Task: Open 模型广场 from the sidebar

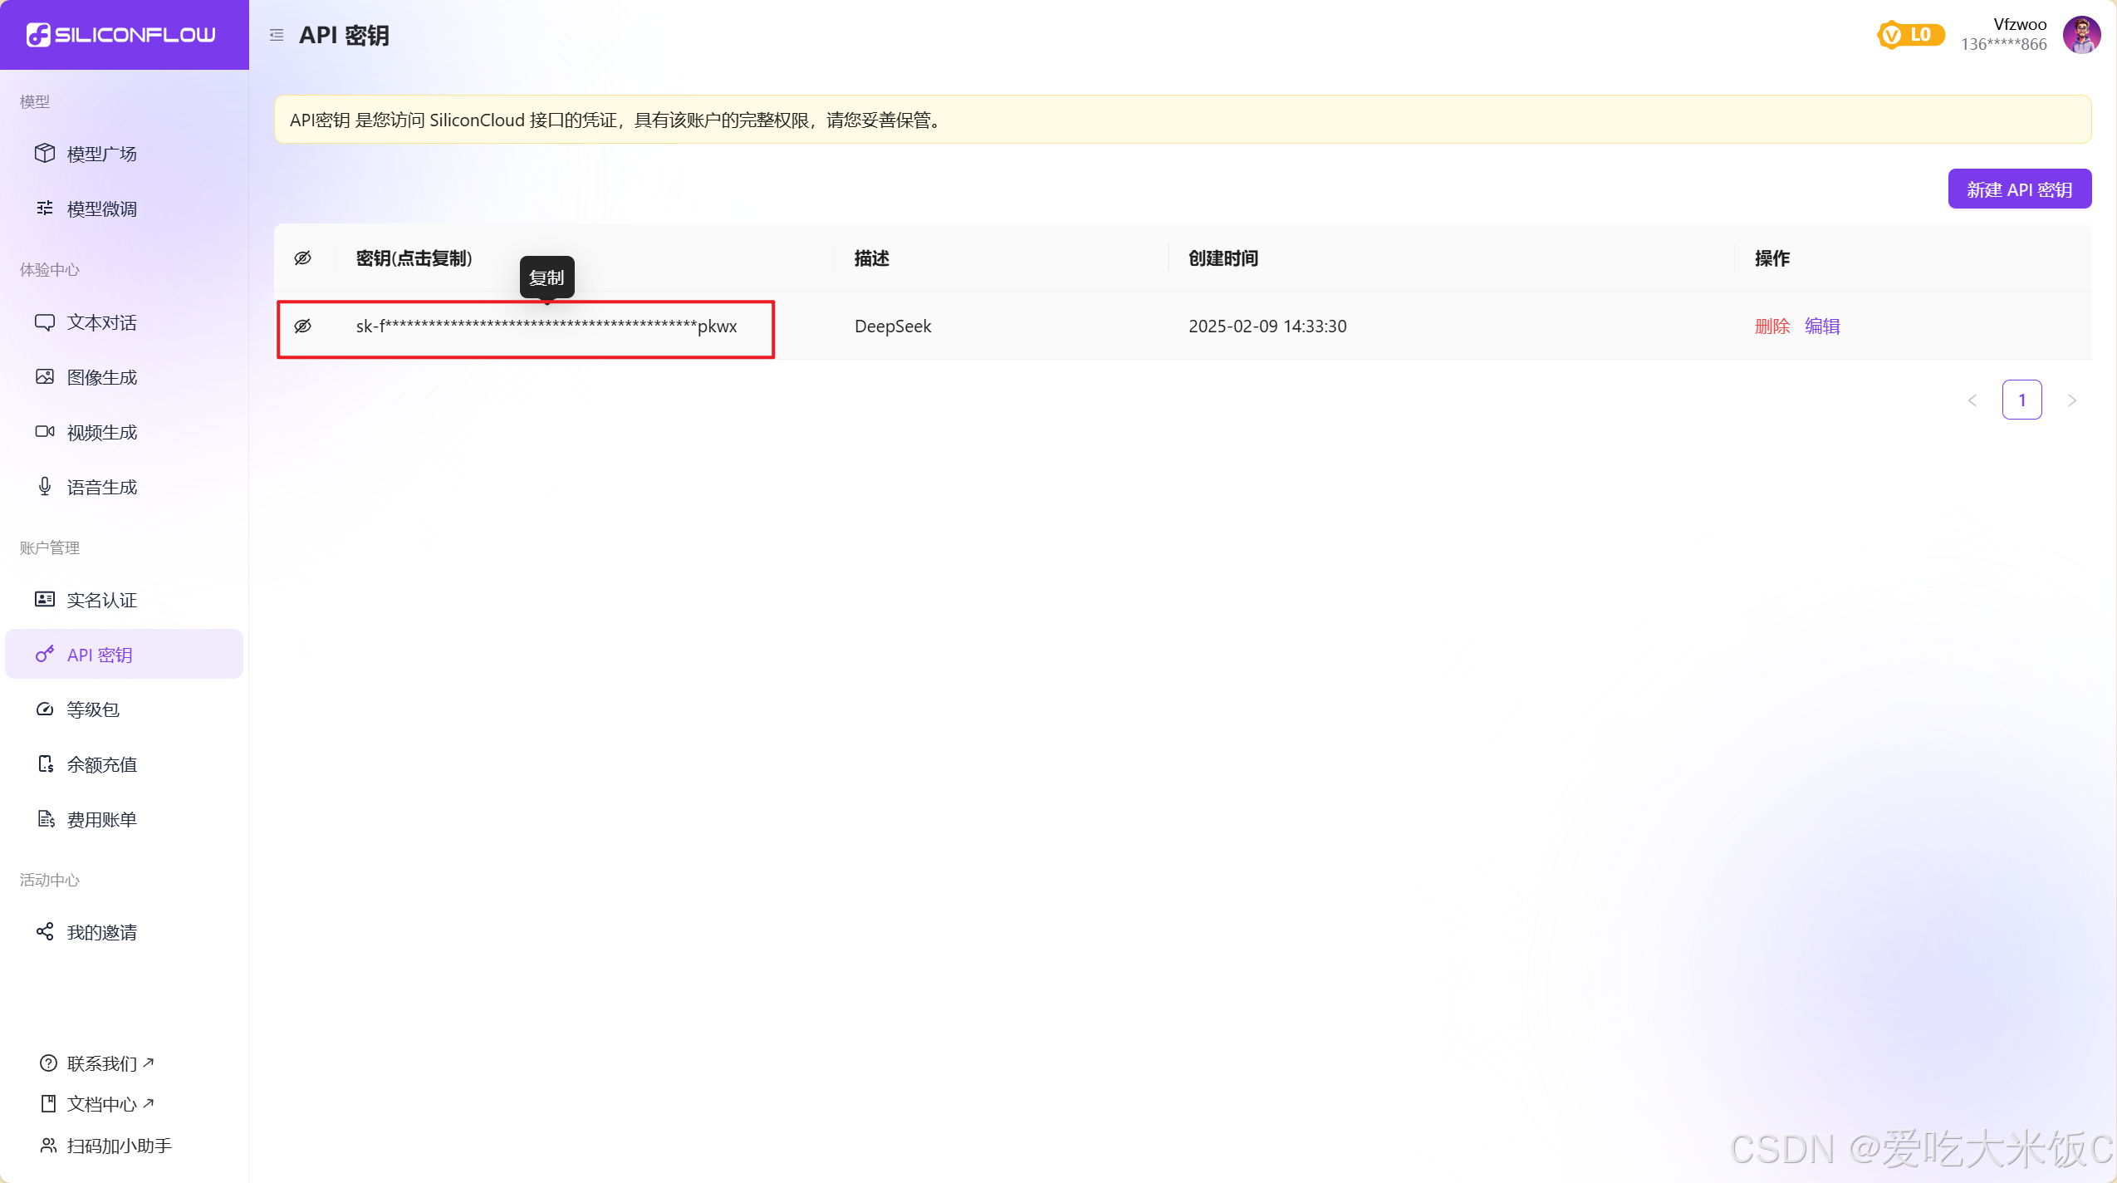Action: coord(101,154)
